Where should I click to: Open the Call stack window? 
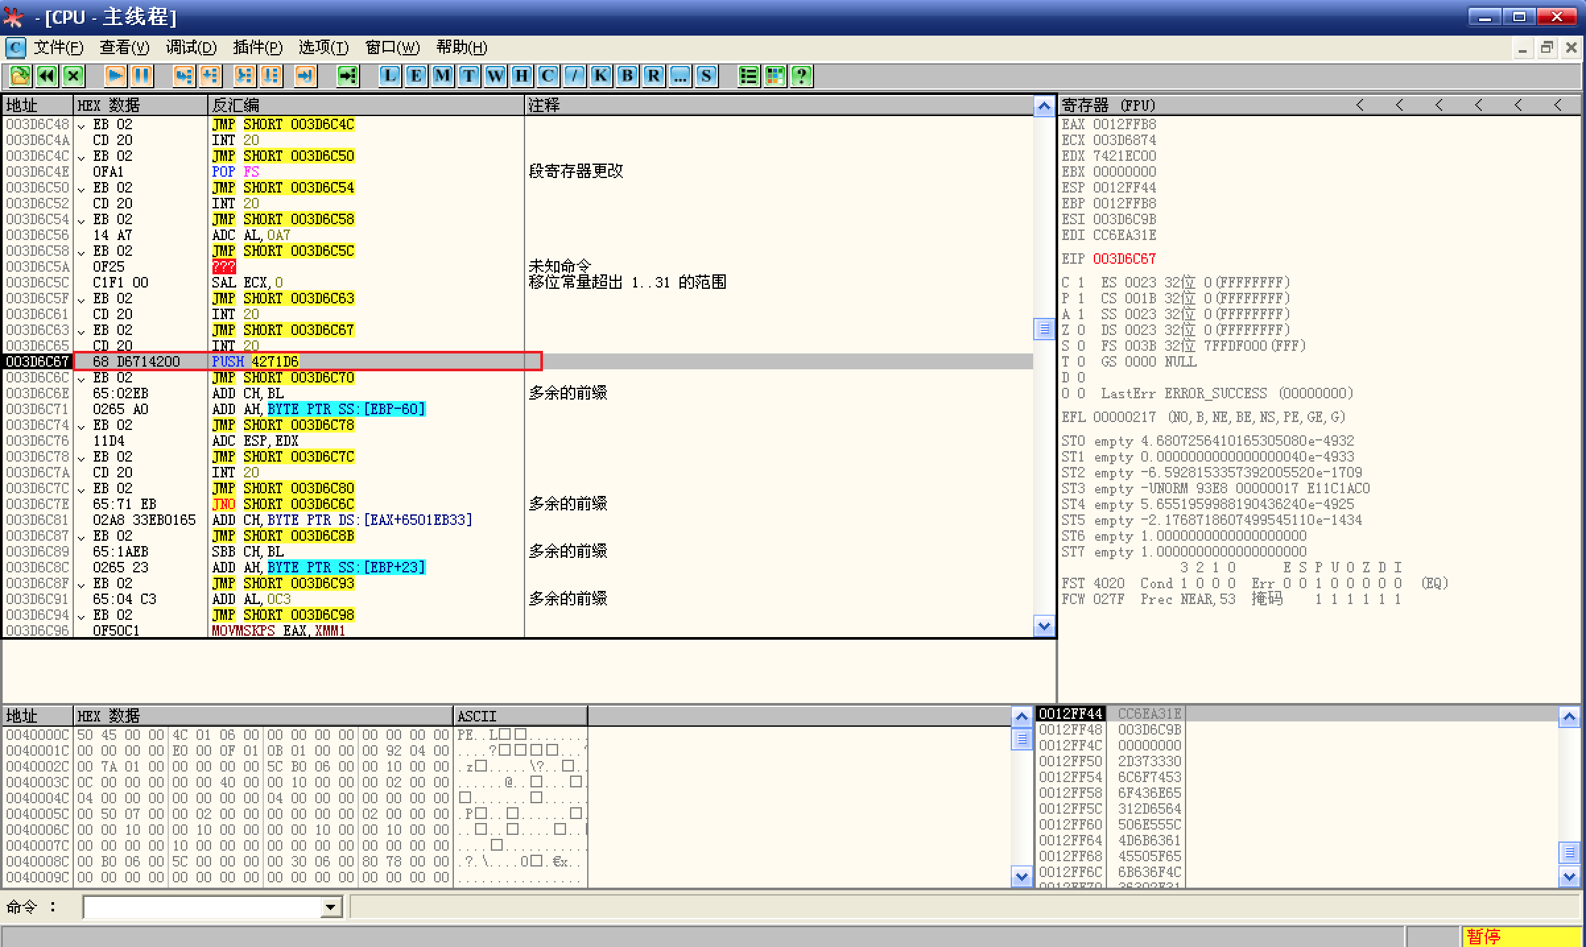tap(601, 76)
